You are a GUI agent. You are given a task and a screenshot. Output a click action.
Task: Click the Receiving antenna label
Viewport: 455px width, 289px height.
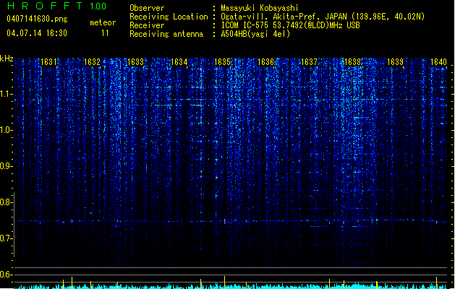(x=166, y=34)
